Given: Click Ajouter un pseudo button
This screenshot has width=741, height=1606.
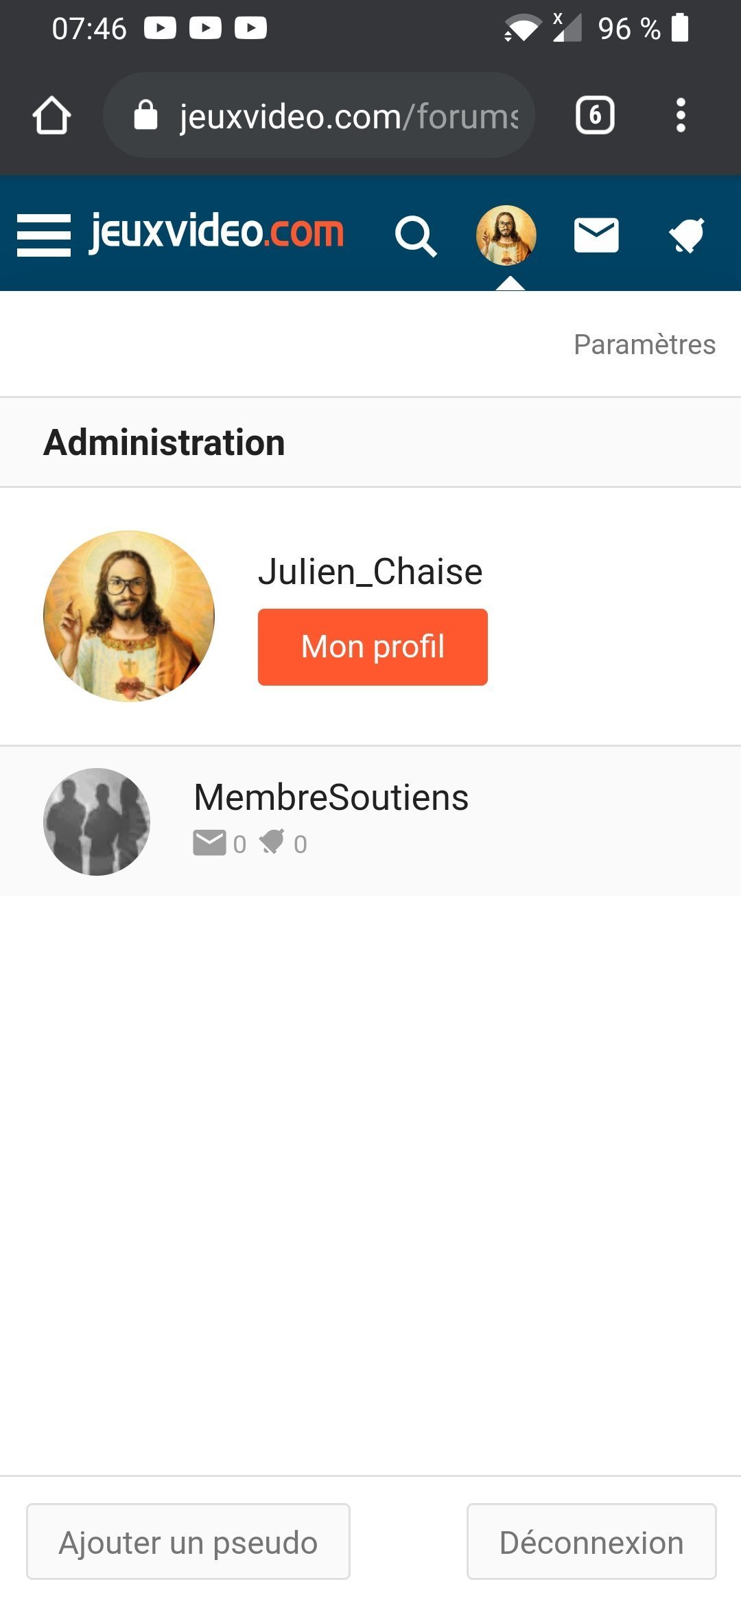Looking at the screenshot, I should [188, 1542].
